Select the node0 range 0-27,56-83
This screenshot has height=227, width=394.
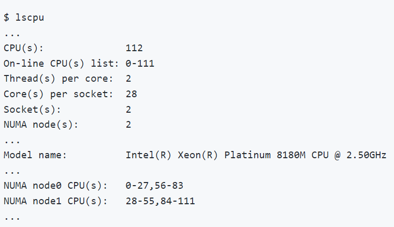154,186
